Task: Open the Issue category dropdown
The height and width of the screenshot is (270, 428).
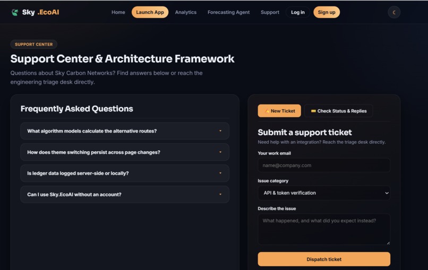Action: 324,193
